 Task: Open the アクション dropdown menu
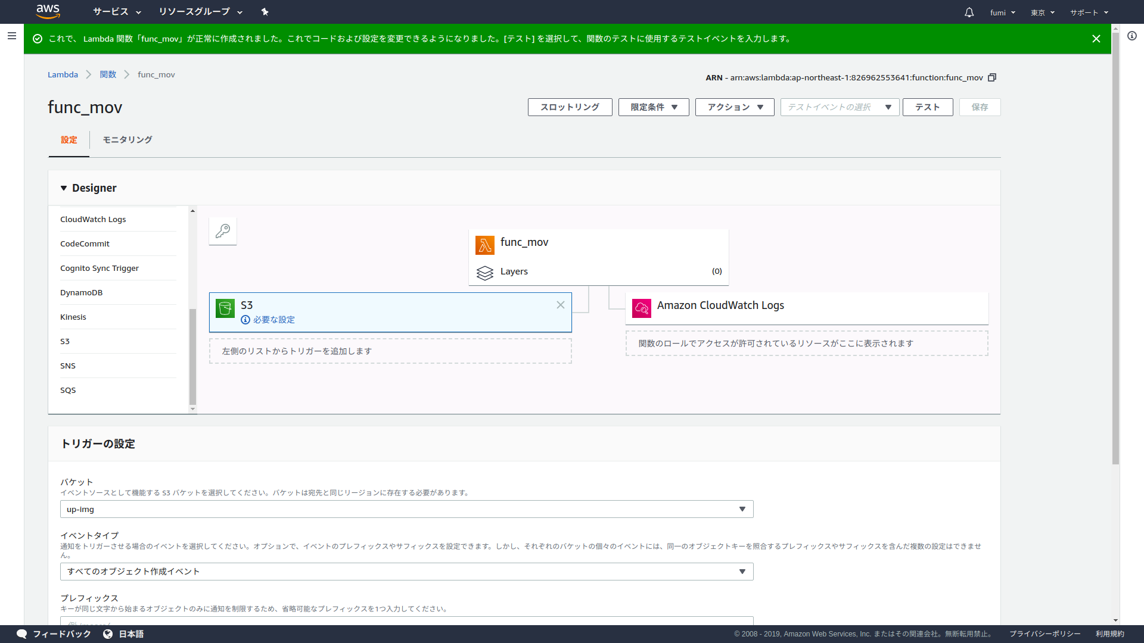[734, 107]
